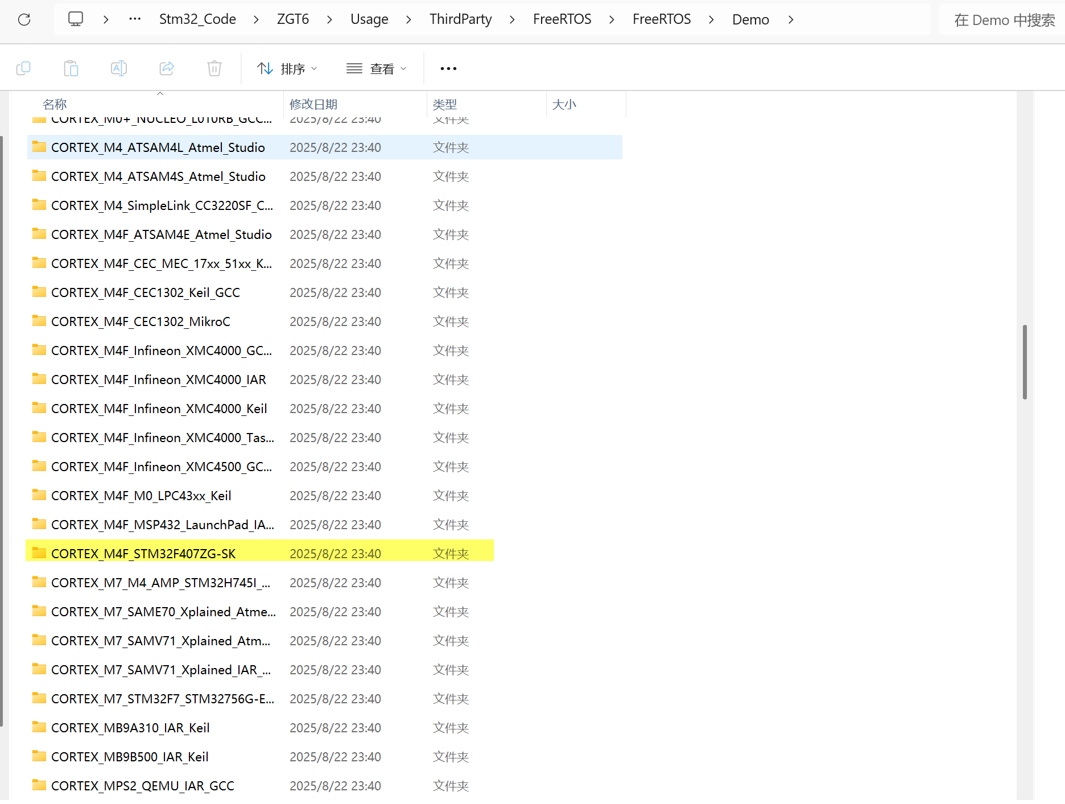Sort by 修改日期 column header
1065x804 pixels.
(313, 104)
